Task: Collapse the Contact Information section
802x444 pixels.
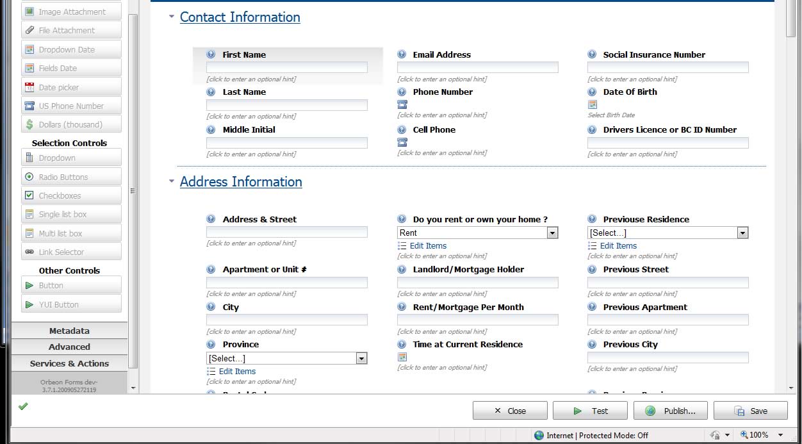Action: coord(172,17)
